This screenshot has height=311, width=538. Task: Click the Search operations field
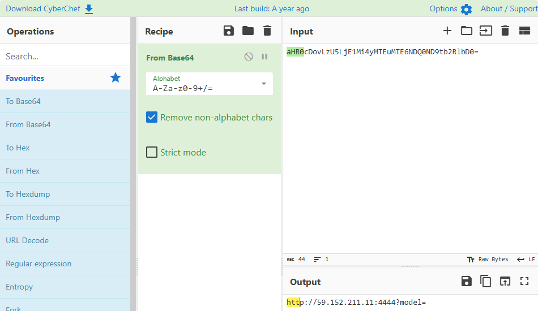click(x=65, y=56)
